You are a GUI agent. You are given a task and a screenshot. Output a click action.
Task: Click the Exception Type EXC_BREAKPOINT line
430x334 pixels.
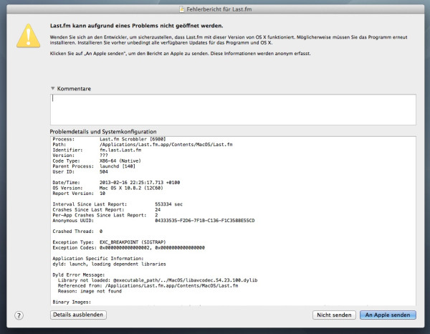click(x=109, y=242)
